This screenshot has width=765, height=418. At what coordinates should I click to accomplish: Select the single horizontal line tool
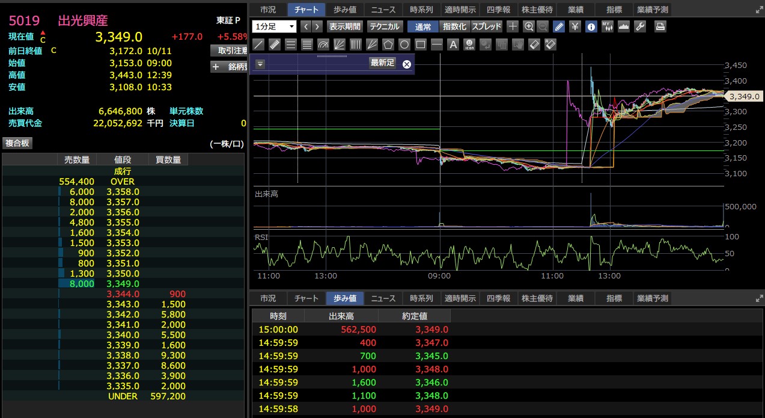(437, 45)
